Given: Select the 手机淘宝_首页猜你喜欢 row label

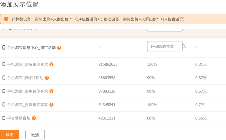Looking at the screenshot, I should click(x=28, y=105).
